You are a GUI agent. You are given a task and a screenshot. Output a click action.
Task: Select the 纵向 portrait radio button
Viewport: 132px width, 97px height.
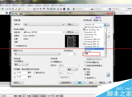pyautogui.click(x=85, y=72)
